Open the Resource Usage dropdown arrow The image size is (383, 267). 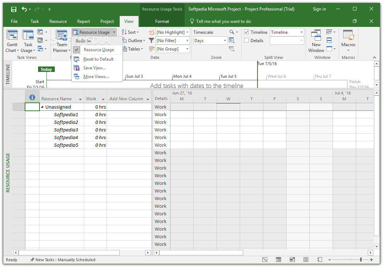pos(114,32)
